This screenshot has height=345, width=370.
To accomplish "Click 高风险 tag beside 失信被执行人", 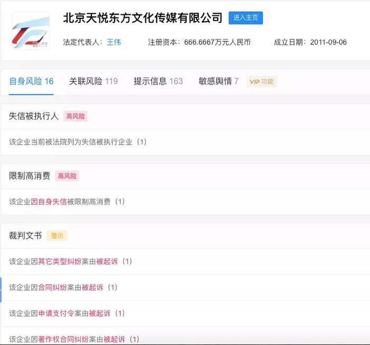I will click(75, 116).
